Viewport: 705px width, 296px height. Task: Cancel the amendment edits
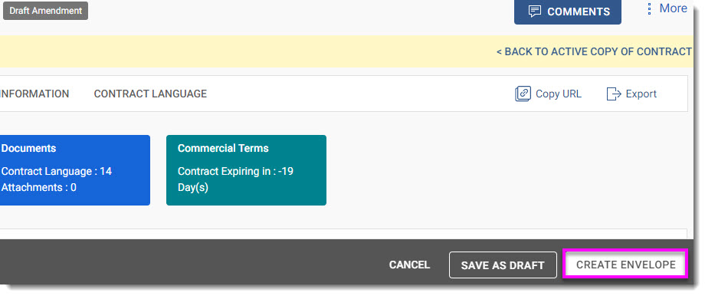point(409,265)
